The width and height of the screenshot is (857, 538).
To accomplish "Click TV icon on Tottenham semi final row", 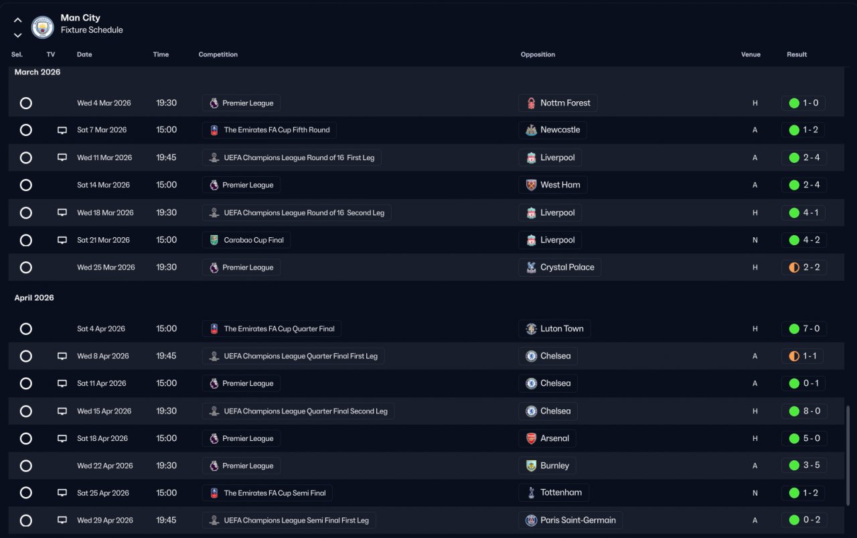I will (x=62, y=492).
